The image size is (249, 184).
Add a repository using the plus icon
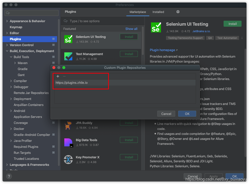58,76
